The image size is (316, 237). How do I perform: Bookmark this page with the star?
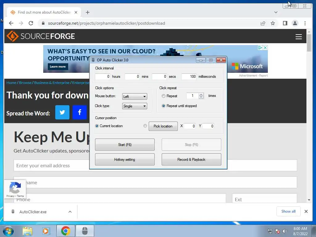click(x=273, y=23)
